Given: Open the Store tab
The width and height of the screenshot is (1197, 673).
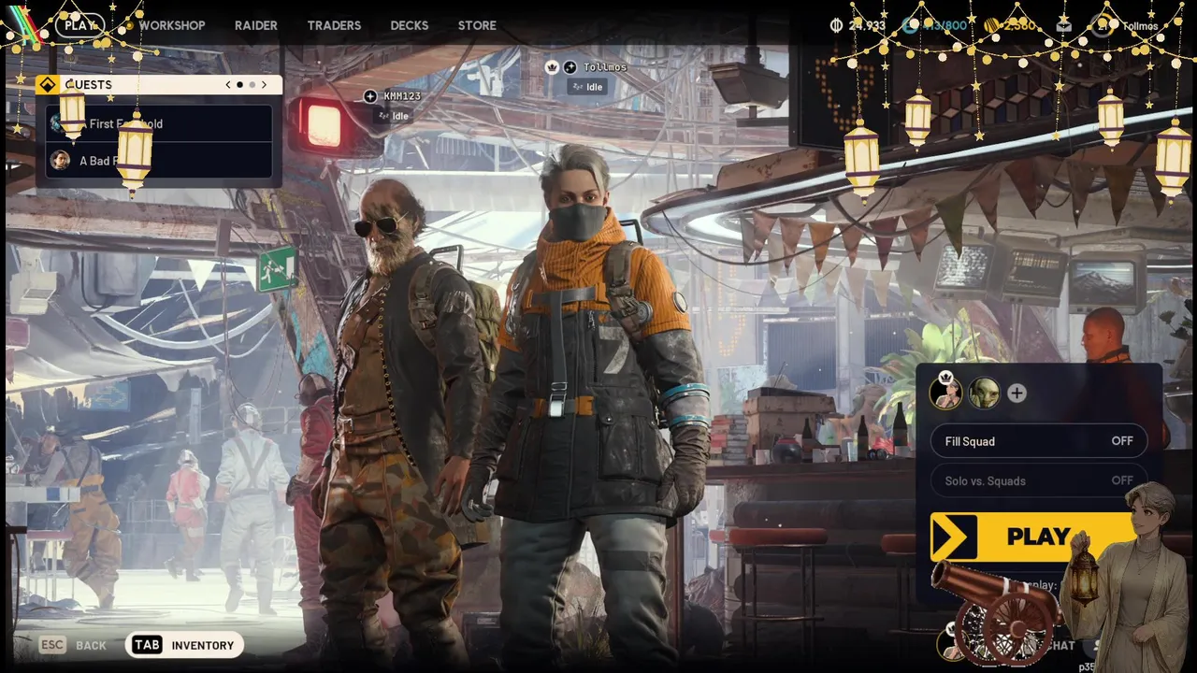Looking at the screenshot, I should point(477,25).
